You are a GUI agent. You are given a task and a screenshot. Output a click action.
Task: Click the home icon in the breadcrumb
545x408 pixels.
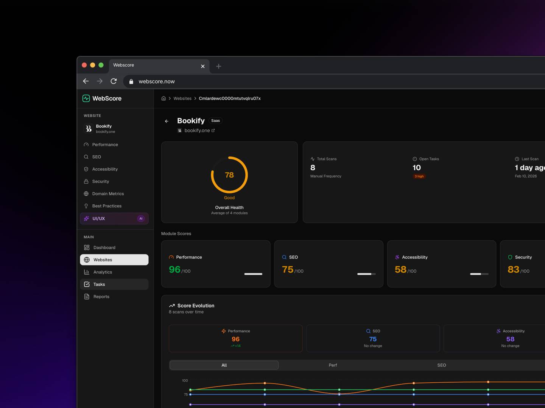coord(163,98)
